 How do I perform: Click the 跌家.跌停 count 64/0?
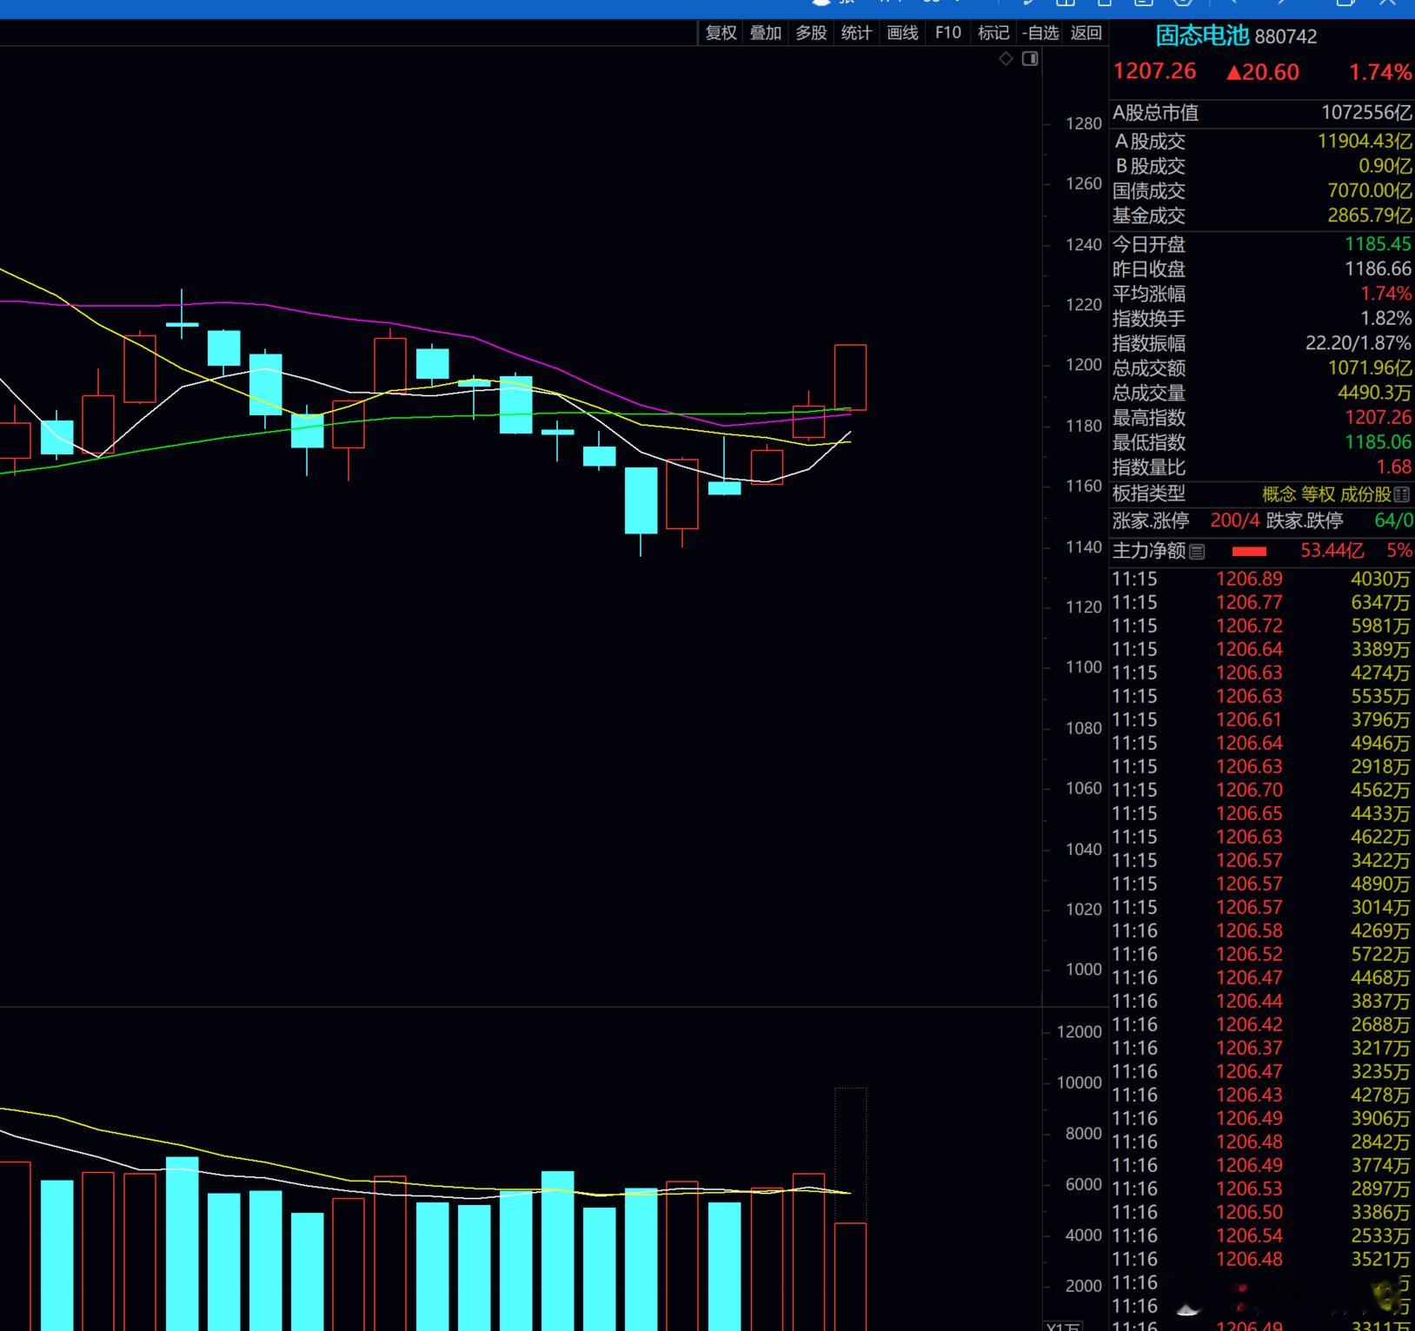coord(1394,520)
